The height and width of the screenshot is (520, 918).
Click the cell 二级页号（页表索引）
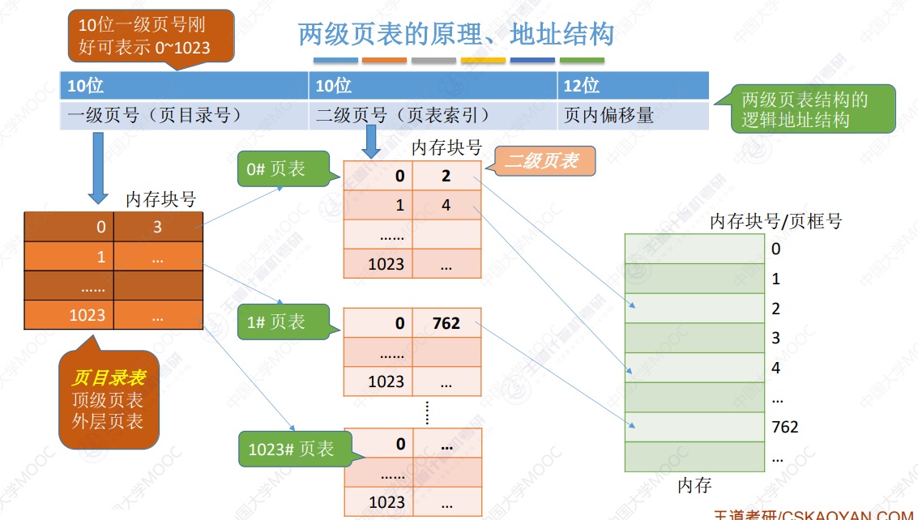click(433, 115)
